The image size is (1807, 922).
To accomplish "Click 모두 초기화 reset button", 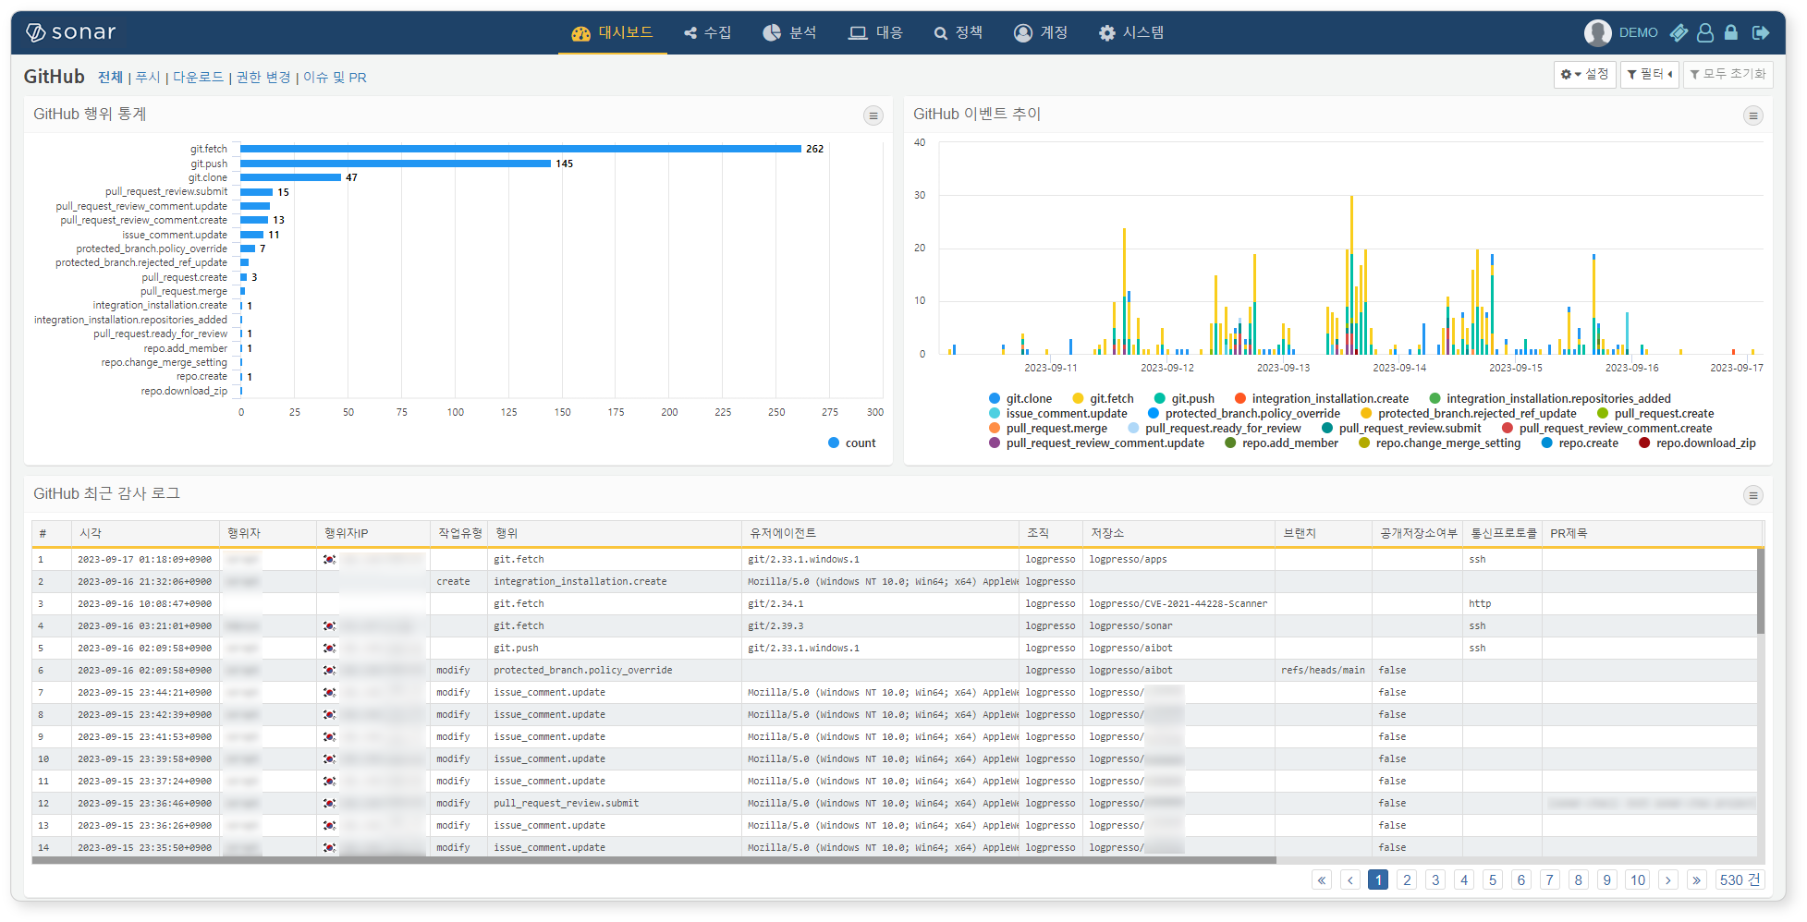I will pos(1727,74).
